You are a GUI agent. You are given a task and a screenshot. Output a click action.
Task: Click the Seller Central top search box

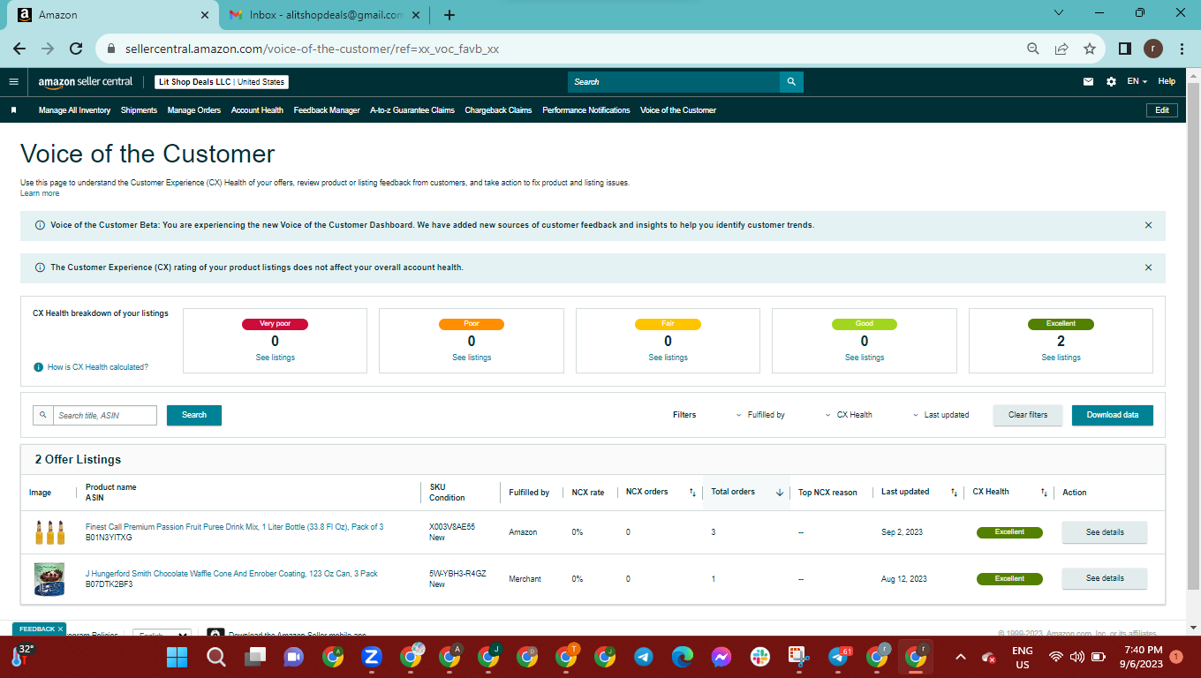pos(674,82)
